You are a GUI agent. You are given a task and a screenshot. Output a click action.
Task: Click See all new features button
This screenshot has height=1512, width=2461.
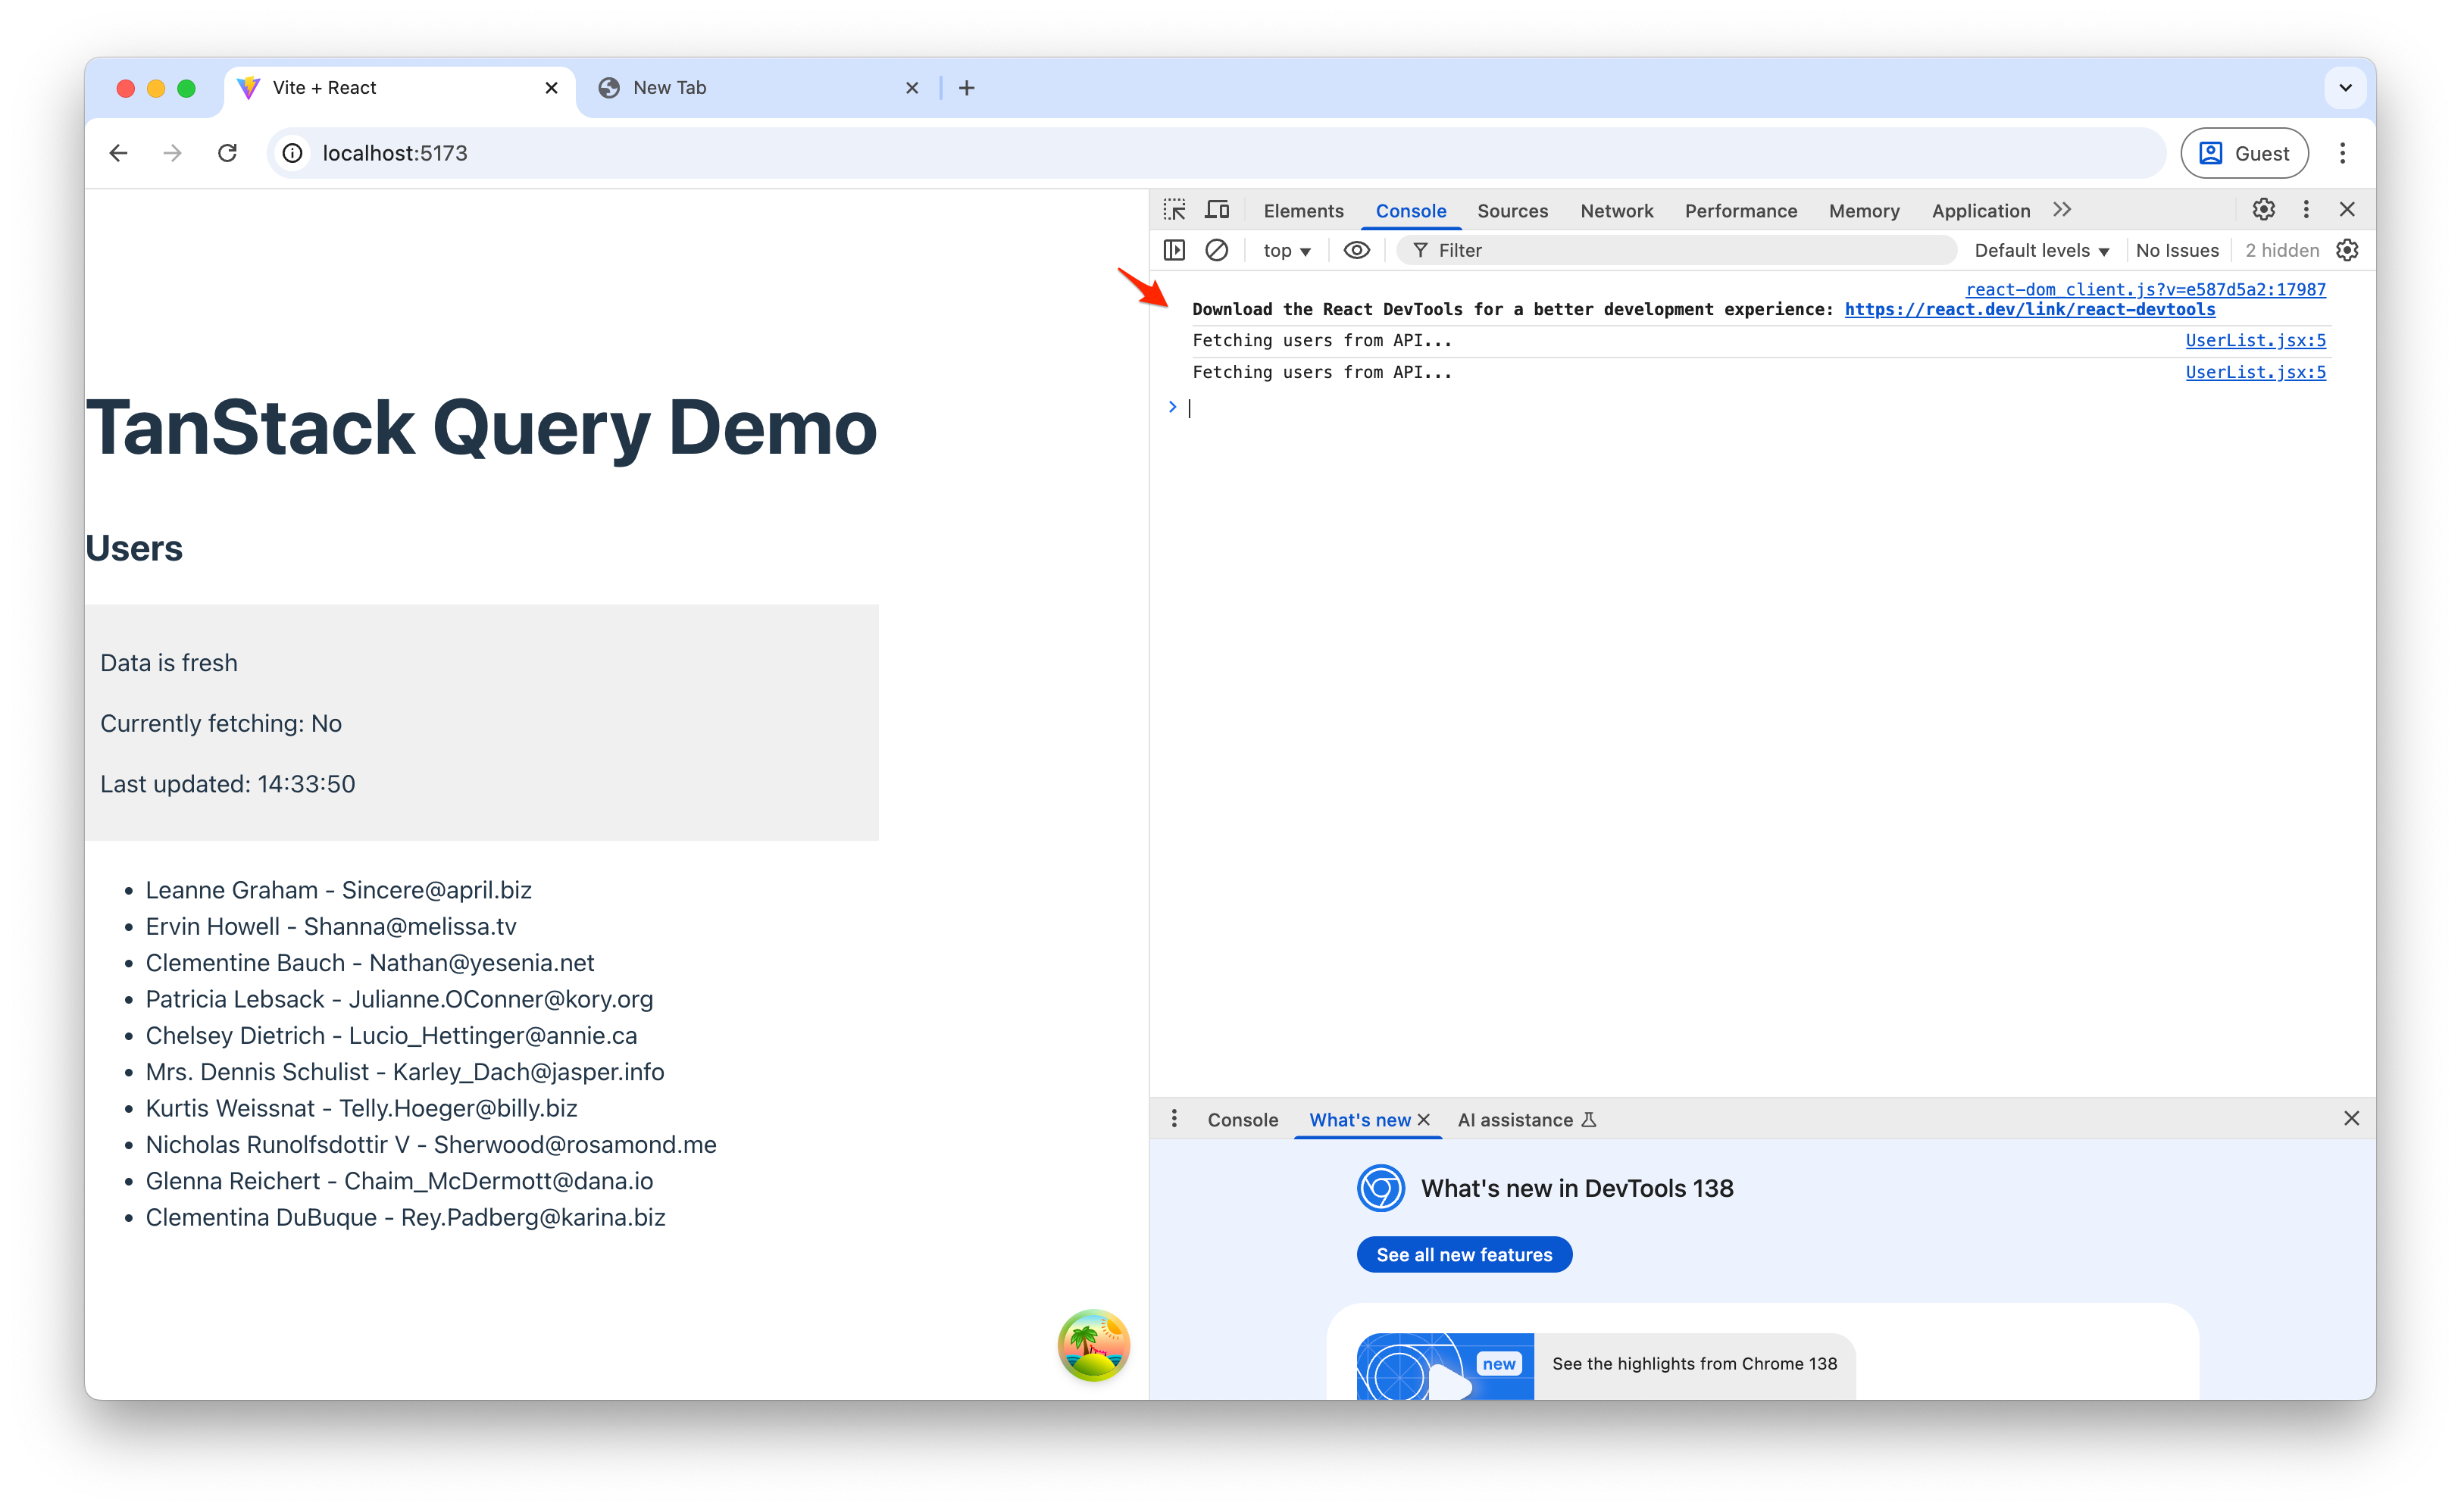click(x=1463, y=1255)
